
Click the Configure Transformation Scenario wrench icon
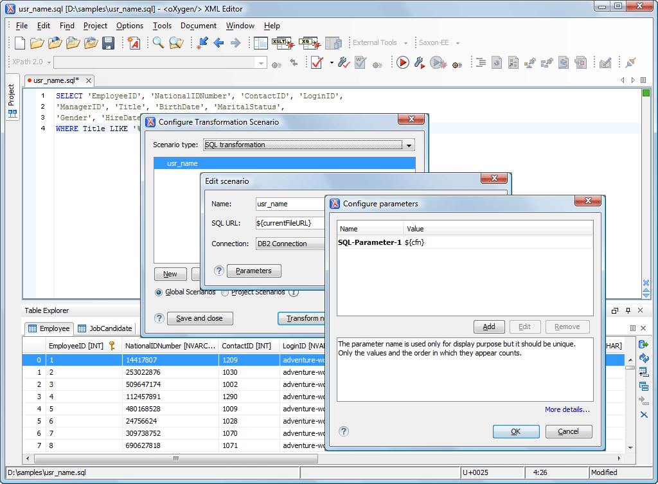point(420,63)
